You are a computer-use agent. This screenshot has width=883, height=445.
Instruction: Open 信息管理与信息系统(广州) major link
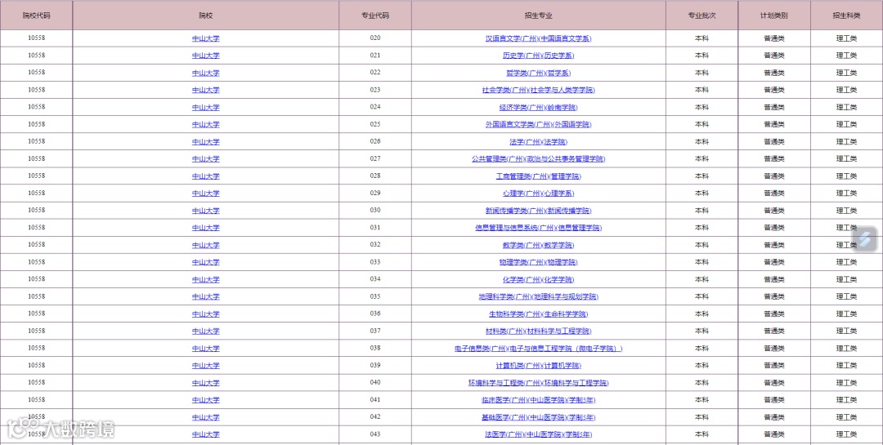[538, 228]
